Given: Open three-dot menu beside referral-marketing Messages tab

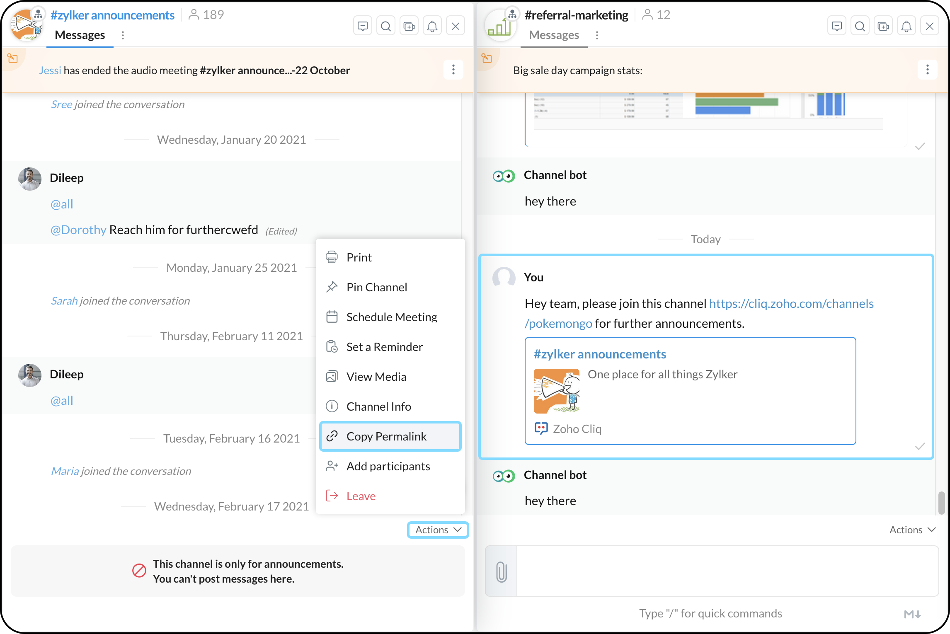Looking at the screenshot, I should [597, 35].
